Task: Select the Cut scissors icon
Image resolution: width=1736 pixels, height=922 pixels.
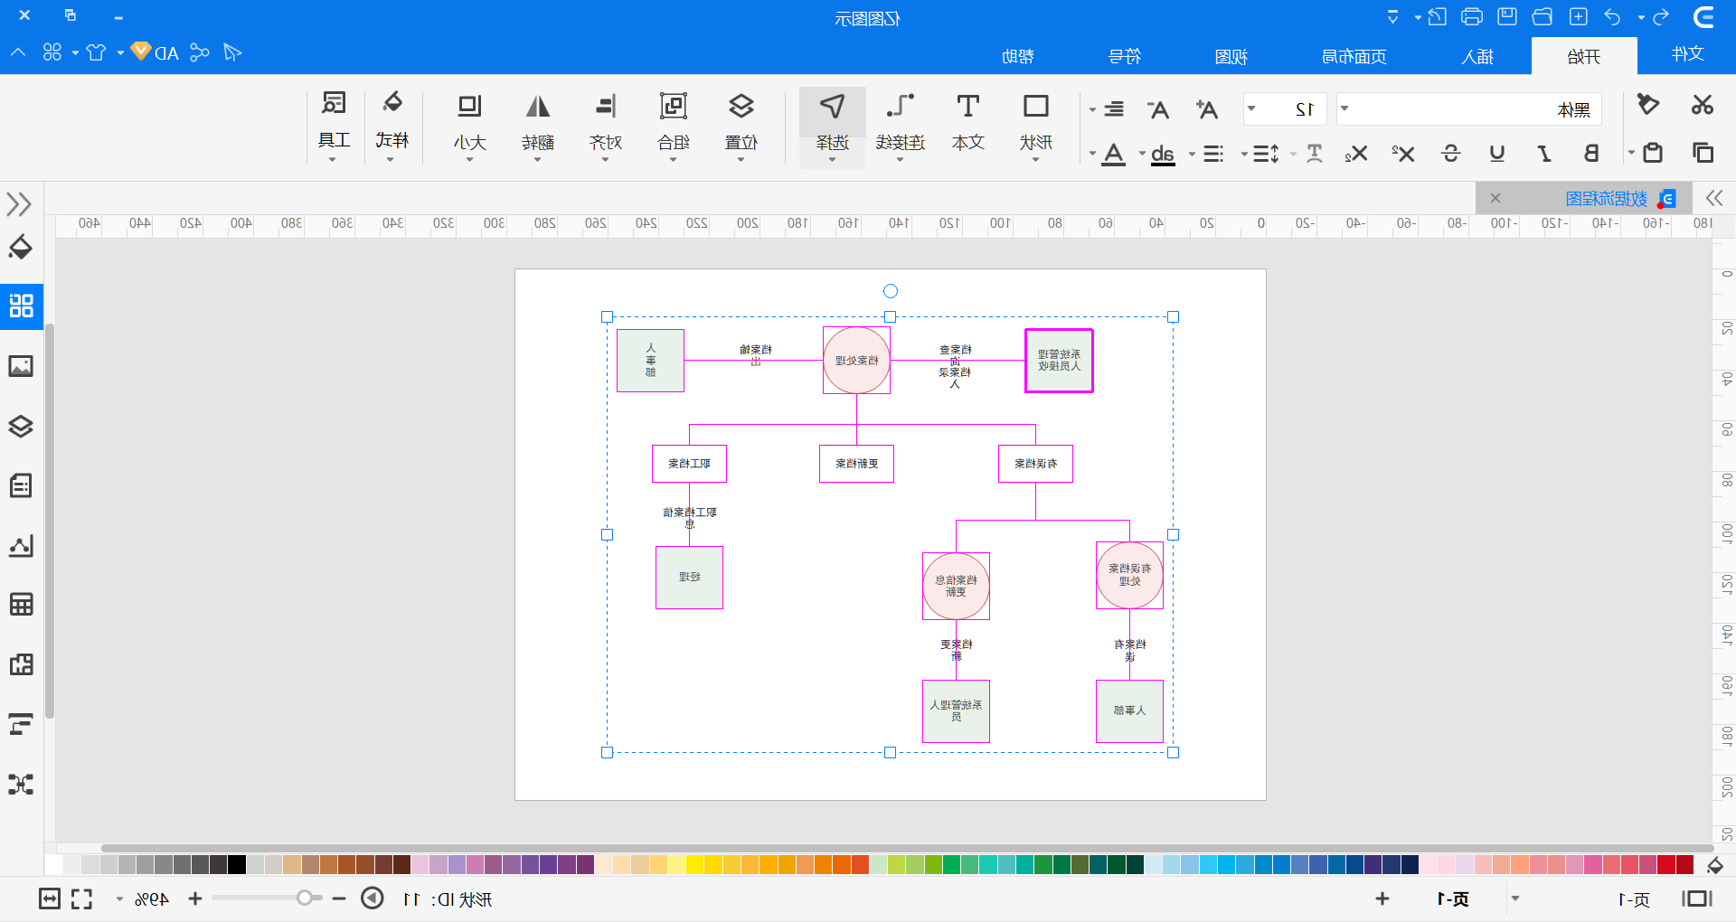Action: 1703,105
